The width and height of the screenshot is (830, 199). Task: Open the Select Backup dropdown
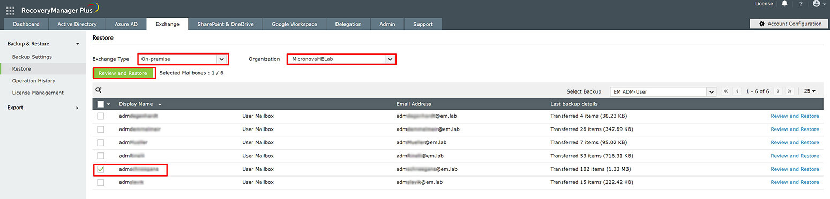tap(663, 91)
